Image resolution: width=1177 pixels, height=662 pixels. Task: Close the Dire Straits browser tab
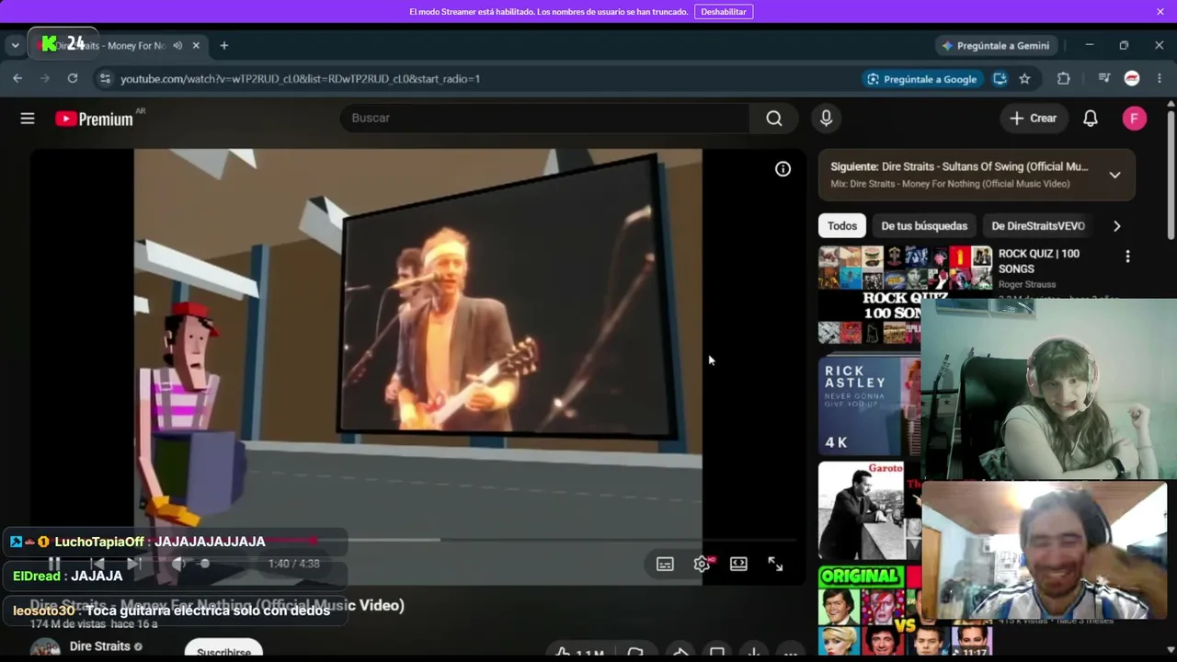point(196,45)
